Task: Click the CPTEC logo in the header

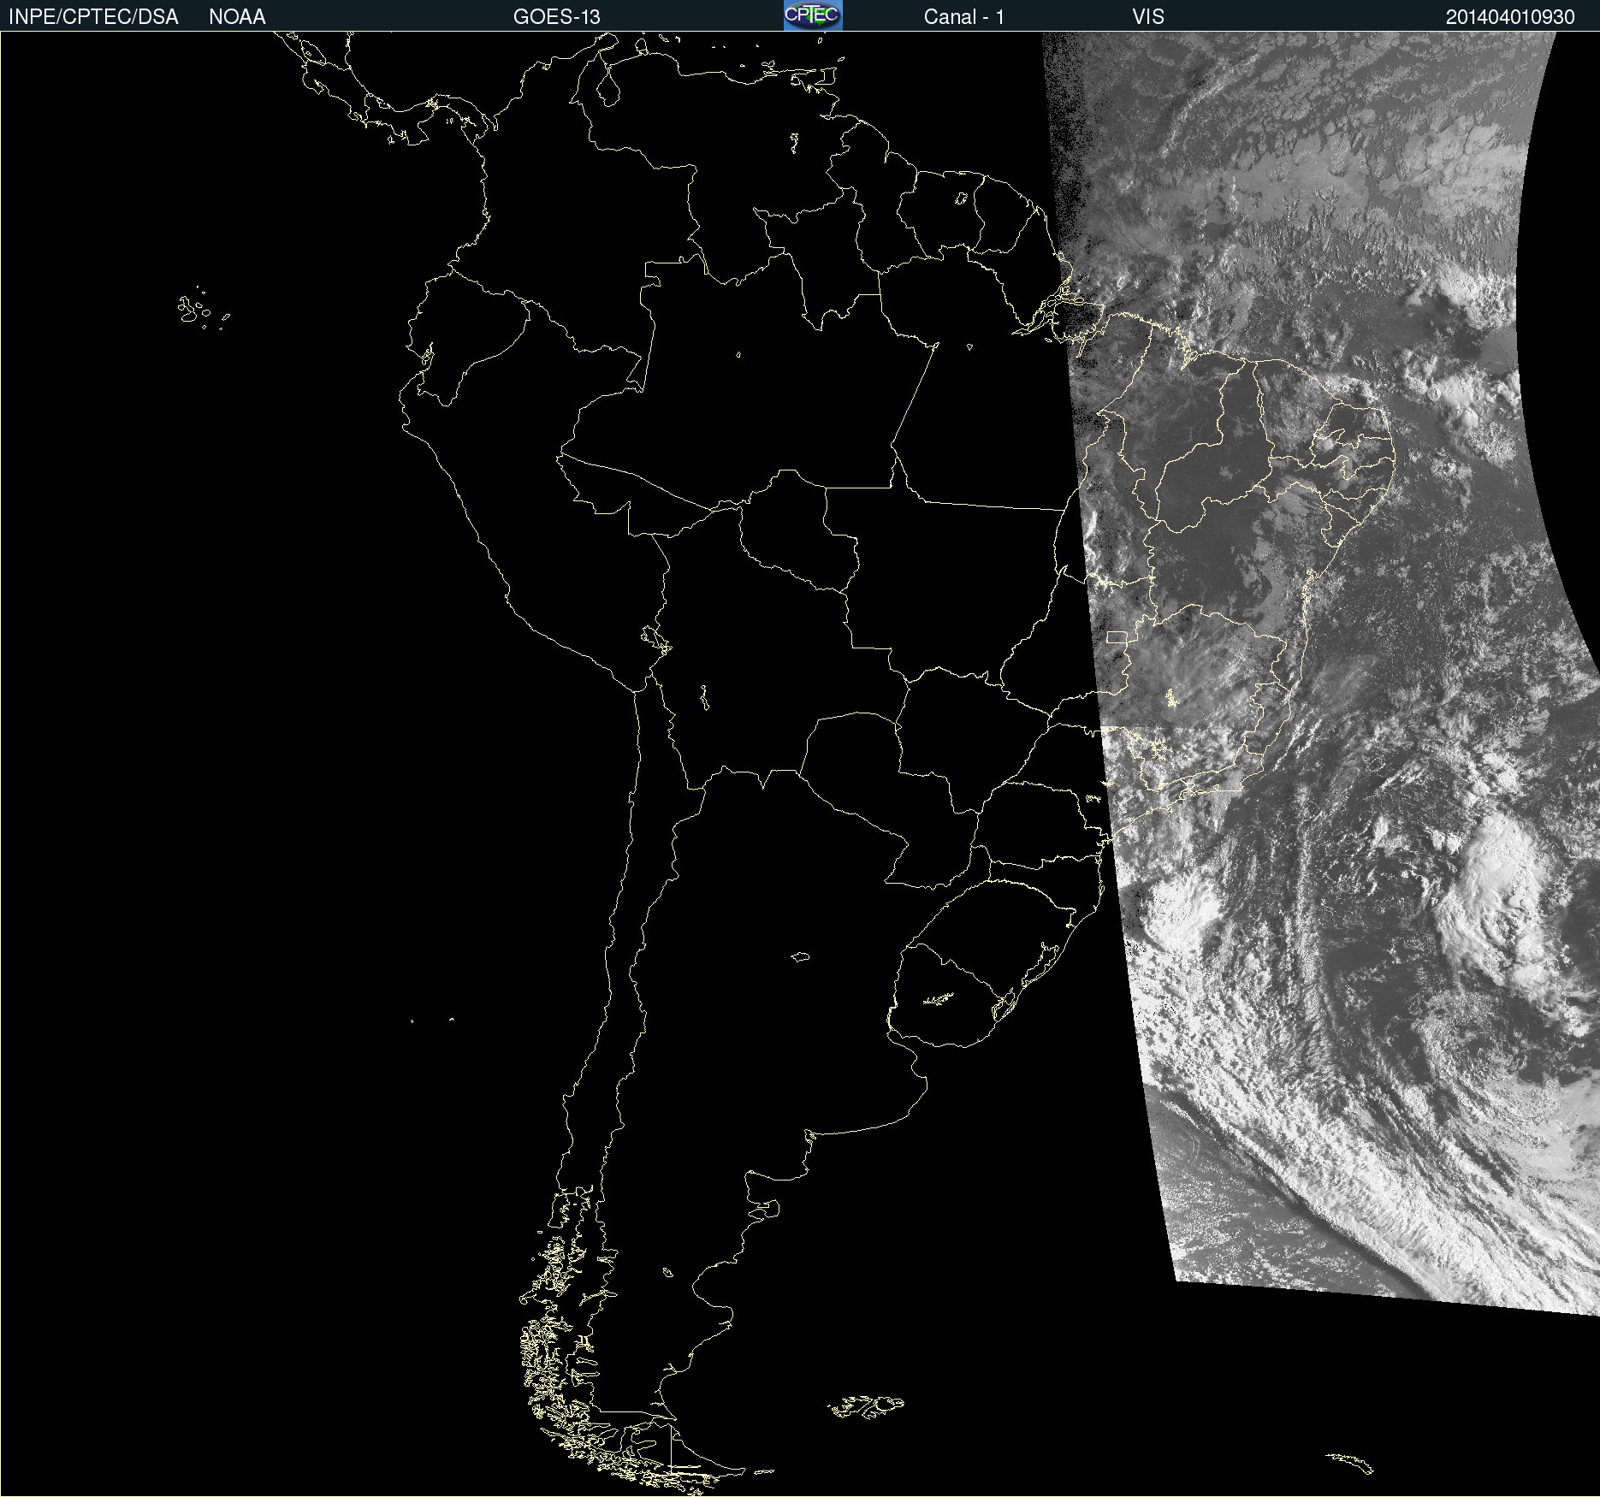Action: click(x=813, y=15)
